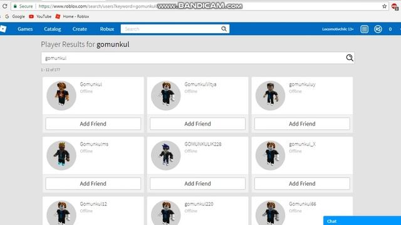Image resolution: width=401 pixels, height=225 pixels.
Task: Click the navbar search magnifier icon
Action: pos(224,29)
